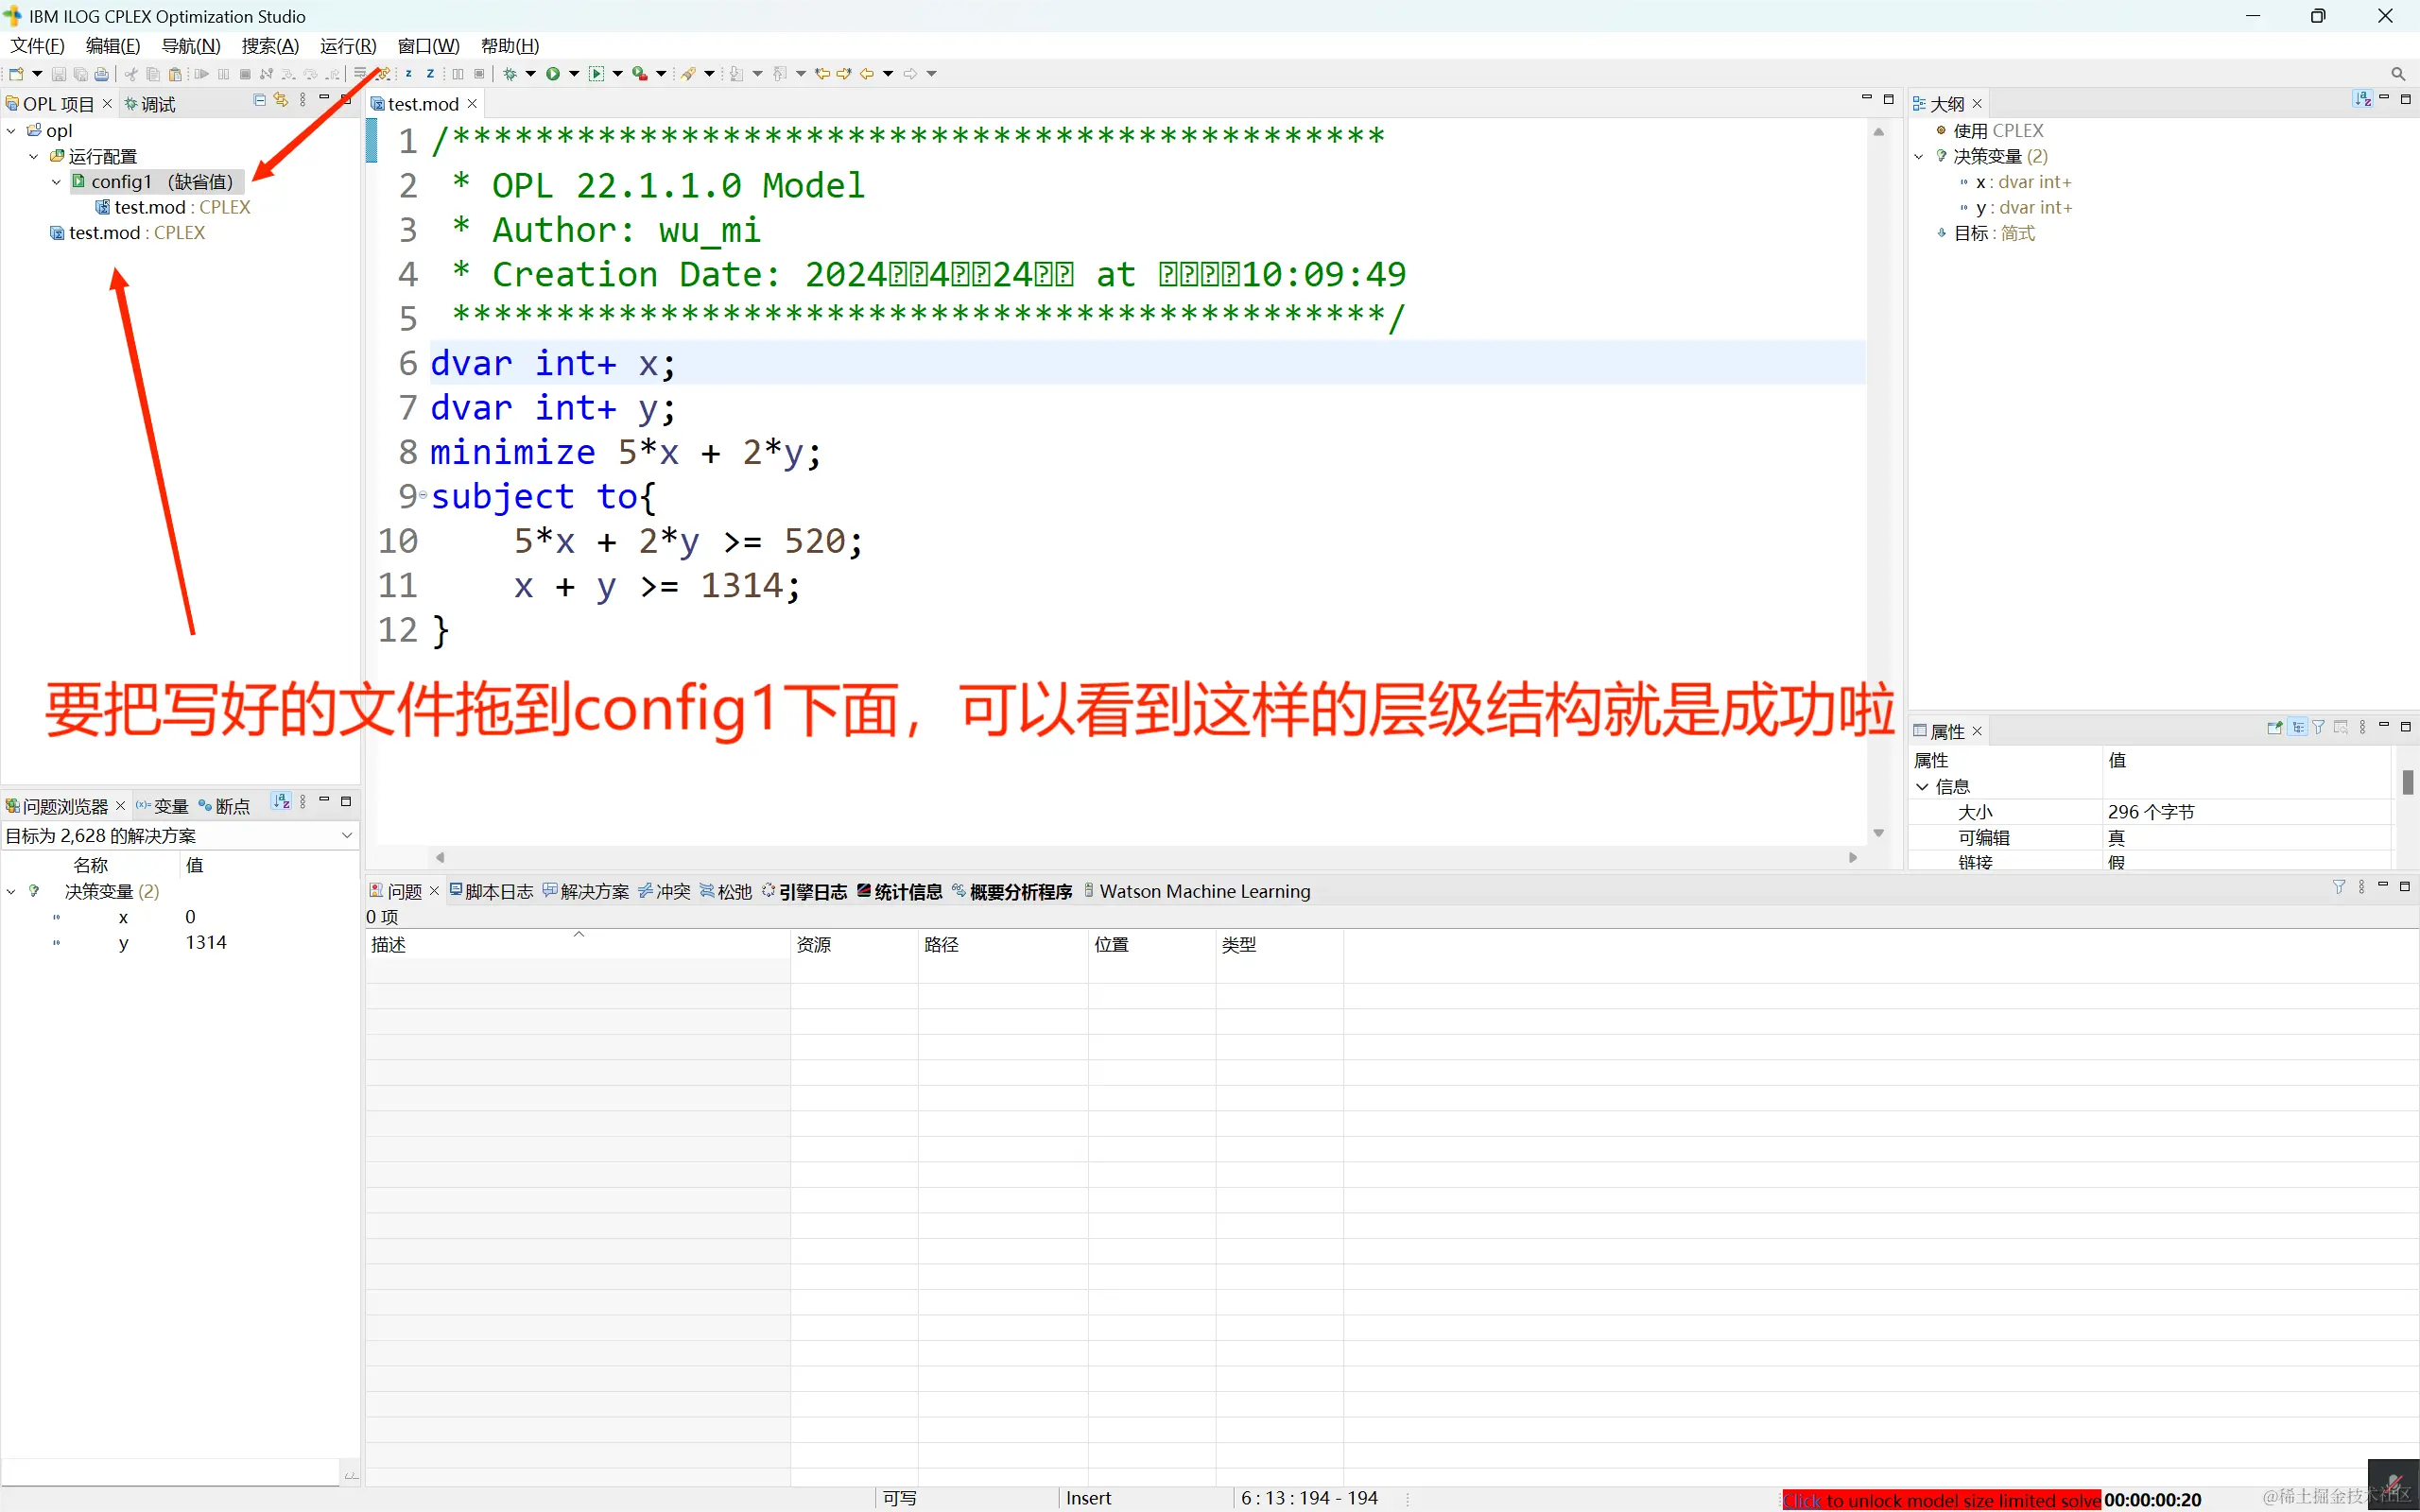Click the editor horizontal scrollbar track
Image resolution: width=2420 pixels, height=1512 pixels.
coord(1145,858)
